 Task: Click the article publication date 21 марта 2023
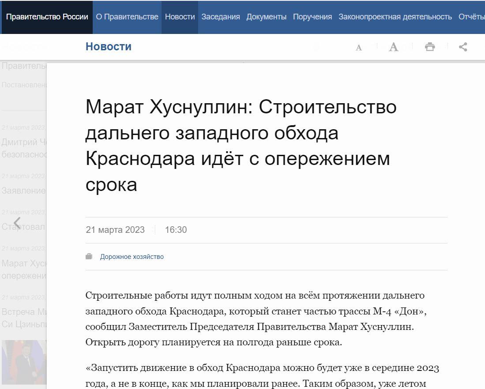[x=115, y=230]
